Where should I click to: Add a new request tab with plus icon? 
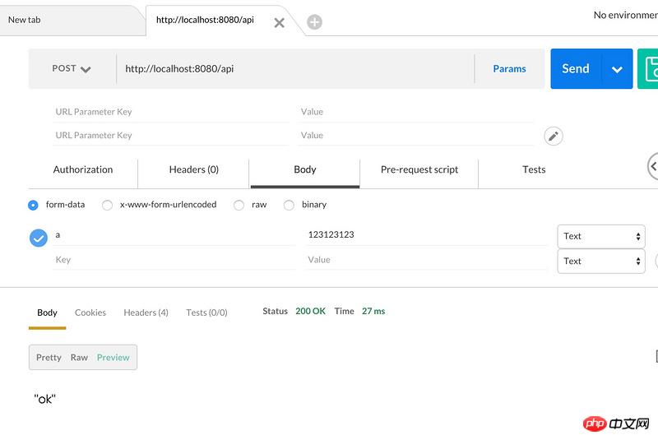click(314, 22)
